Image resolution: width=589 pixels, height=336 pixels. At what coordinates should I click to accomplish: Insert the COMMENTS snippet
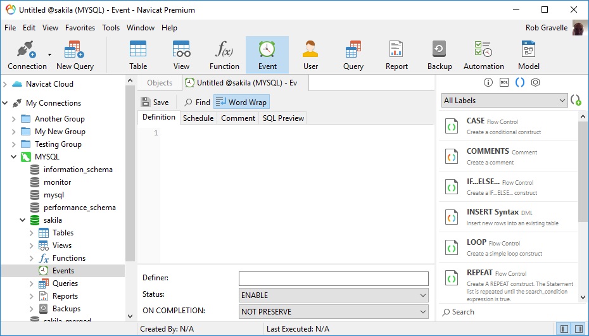(x=508, y=156)
